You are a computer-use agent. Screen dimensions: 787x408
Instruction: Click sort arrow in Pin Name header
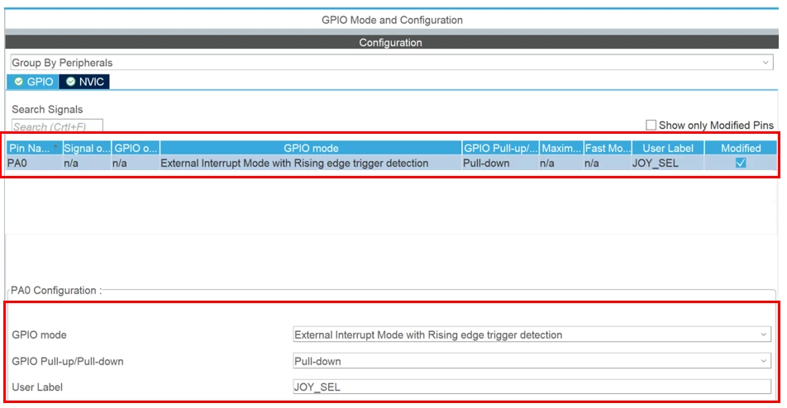(55, 146)
